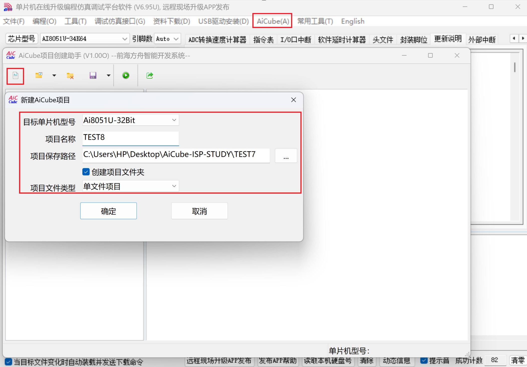Click the green run/generate play icon
Viewport: 527px width, 367px height.
click(126, 75)
